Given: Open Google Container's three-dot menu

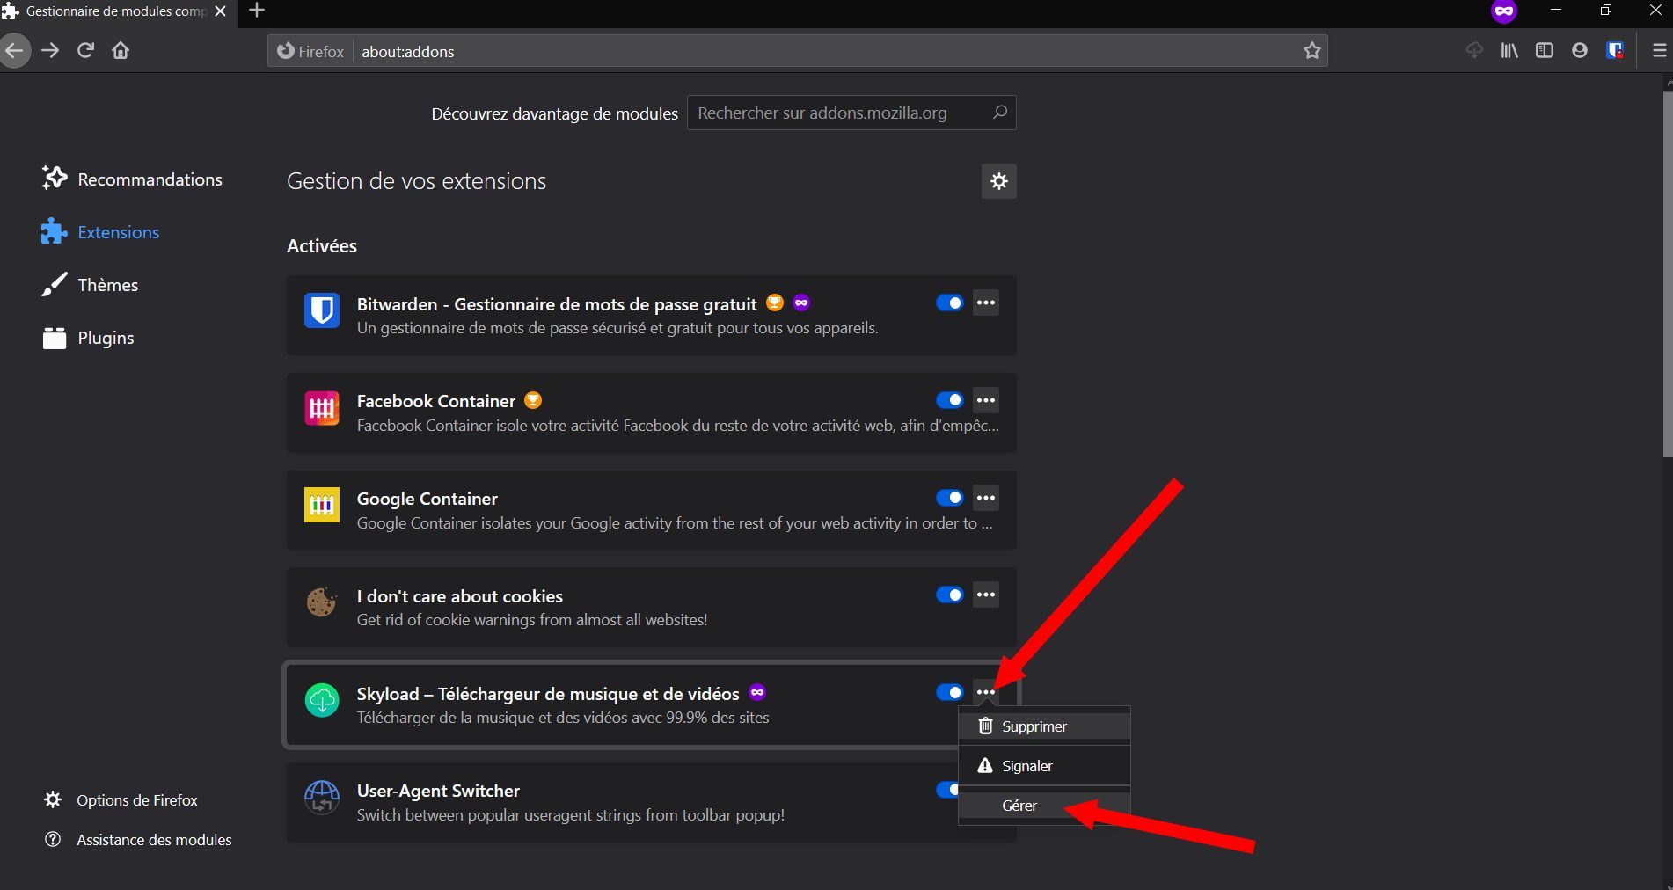Looking at the screenshot, I should tap(986, 498).
